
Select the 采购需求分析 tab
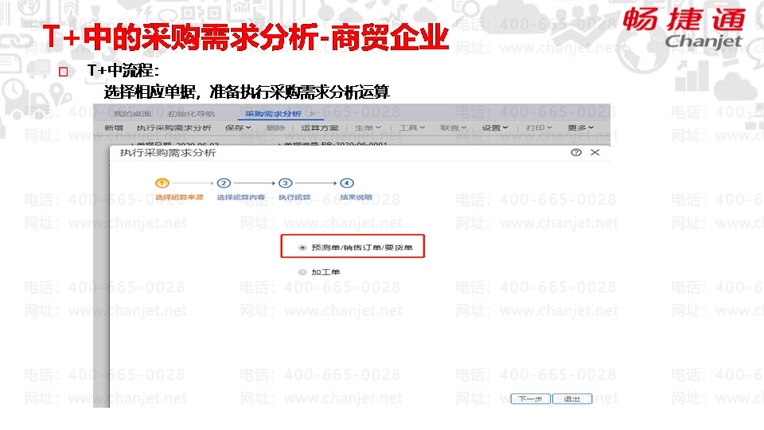point(273,114)
